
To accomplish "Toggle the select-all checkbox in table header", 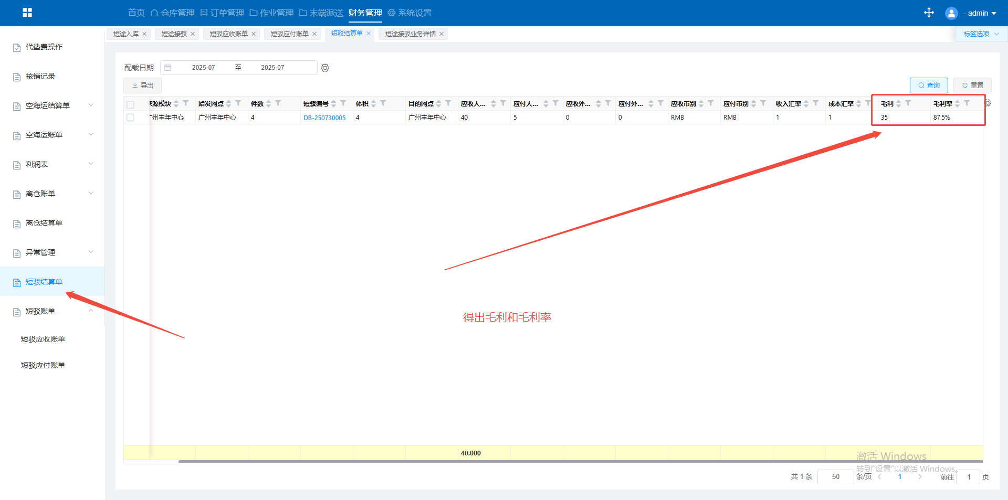I will tap(130, 104).
